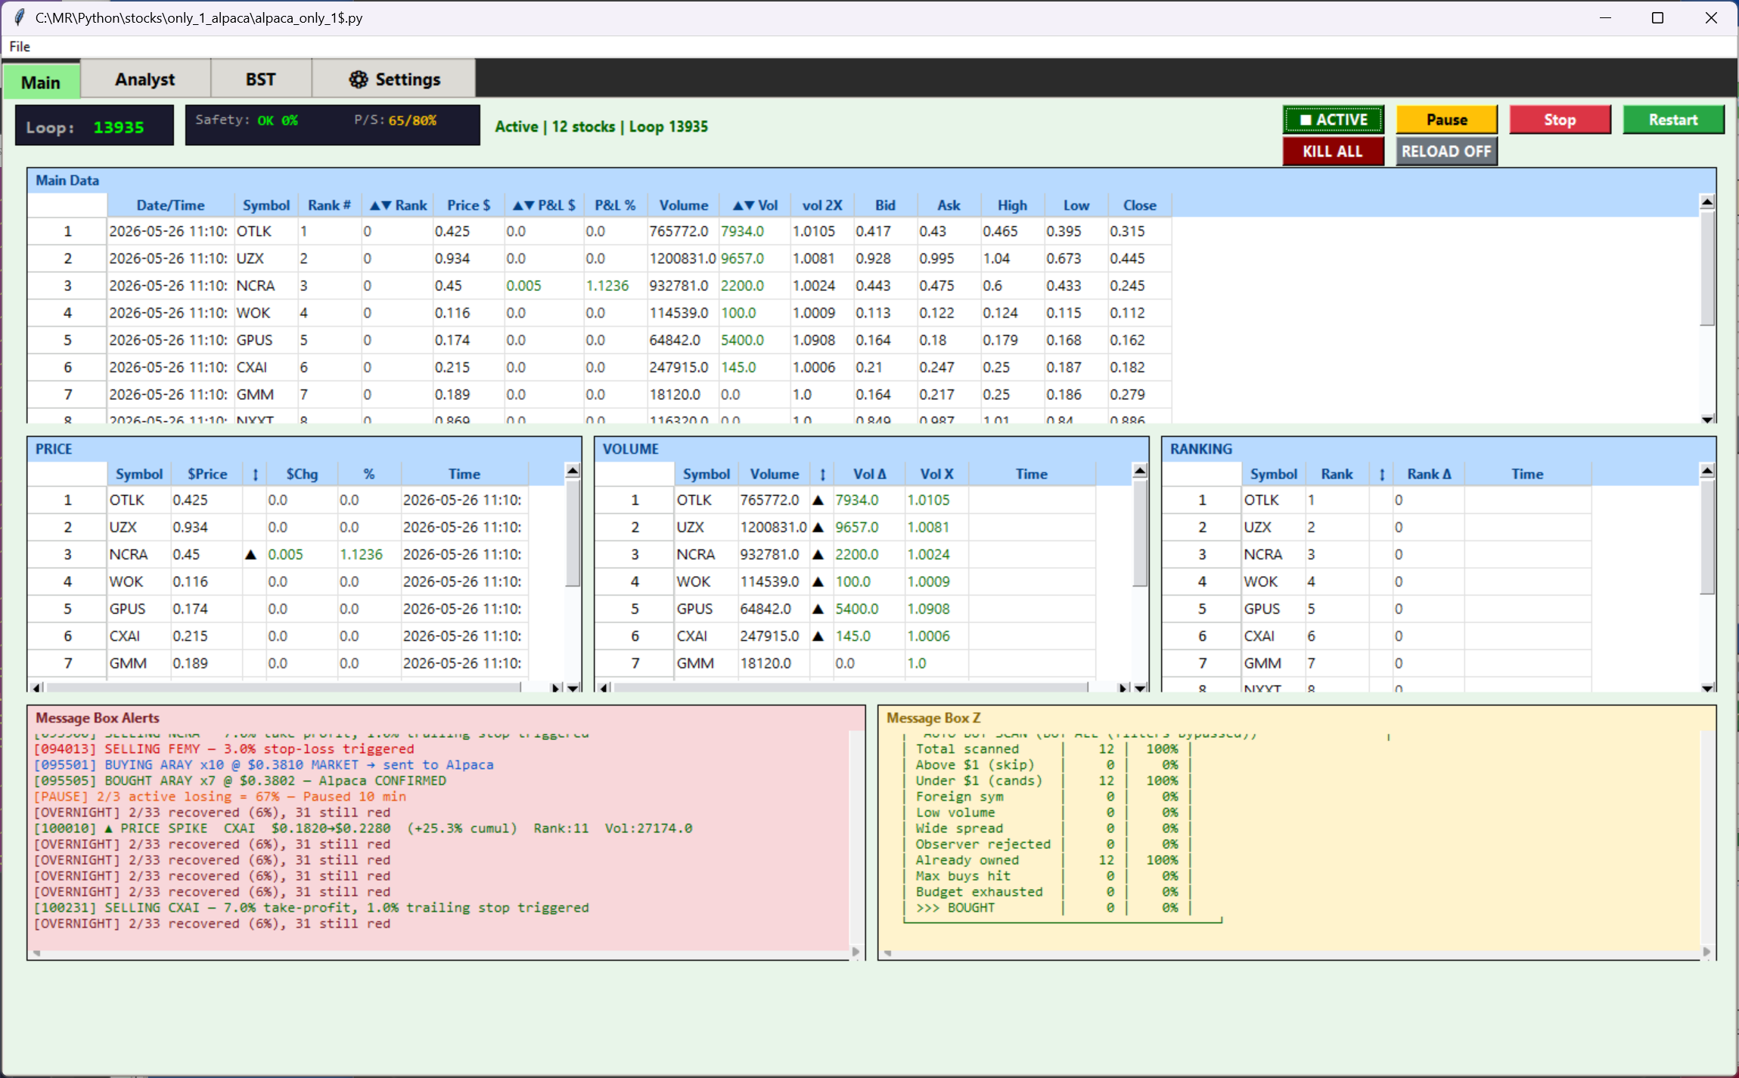Sort Main Data by ▲▼ P&L $ column
The image size is (1739, 1078).
544,205
